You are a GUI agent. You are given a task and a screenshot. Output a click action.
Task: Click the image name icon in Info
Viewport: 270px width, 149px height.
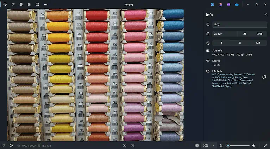(208, 24)
